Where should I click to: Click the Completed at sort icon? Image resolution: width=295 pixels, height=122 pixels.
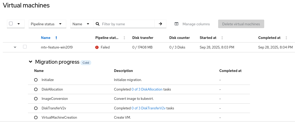point(286,38)
